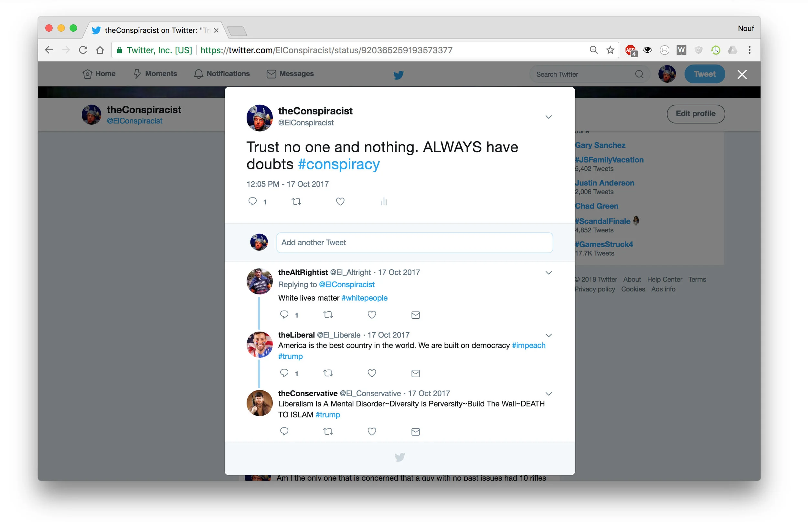Screen dimensions: 808x522
Task: Open Adblock Plus extension icon
Action: point(631,50)
